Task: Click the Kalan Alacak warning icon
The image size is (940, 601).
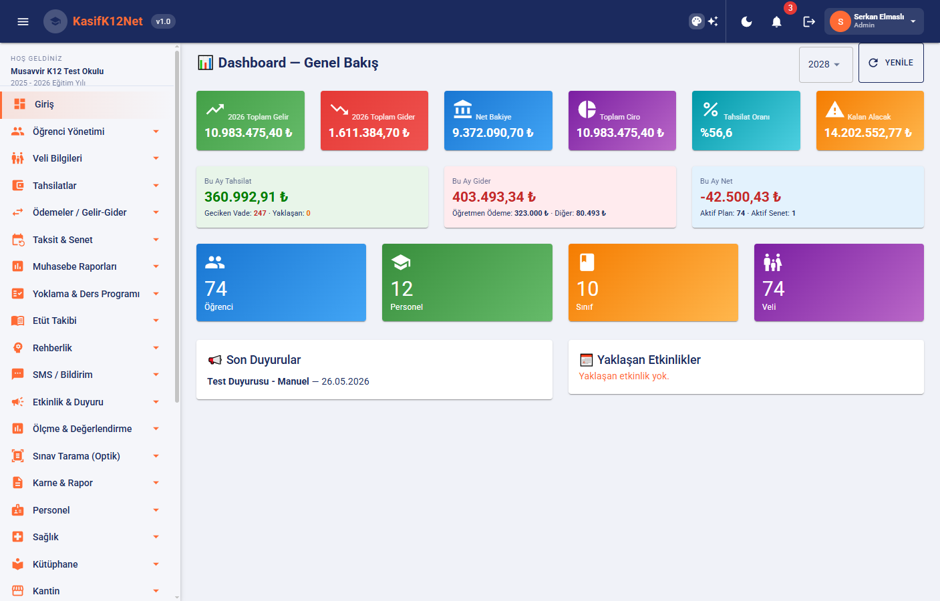Action: tap(834, 109)
